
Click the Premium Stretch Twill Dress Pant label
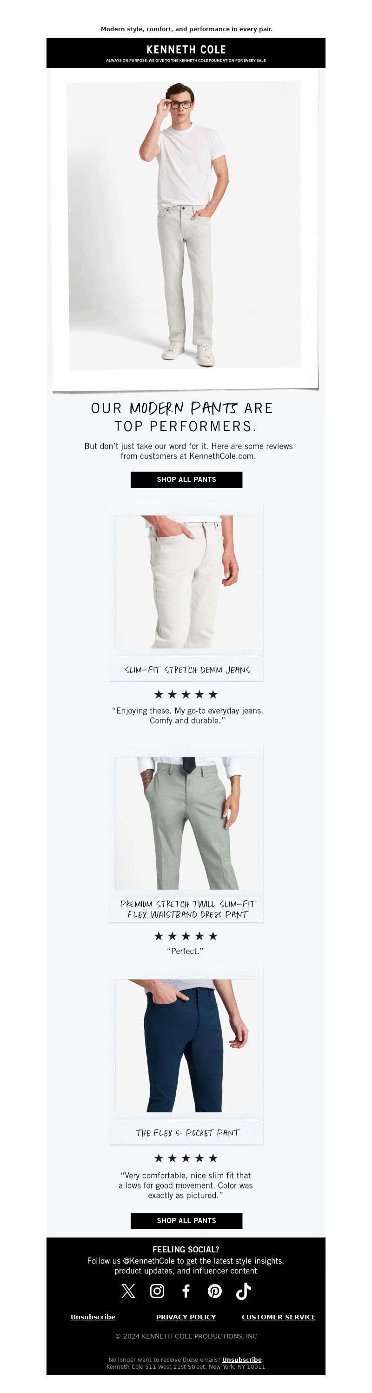(187, 909)
